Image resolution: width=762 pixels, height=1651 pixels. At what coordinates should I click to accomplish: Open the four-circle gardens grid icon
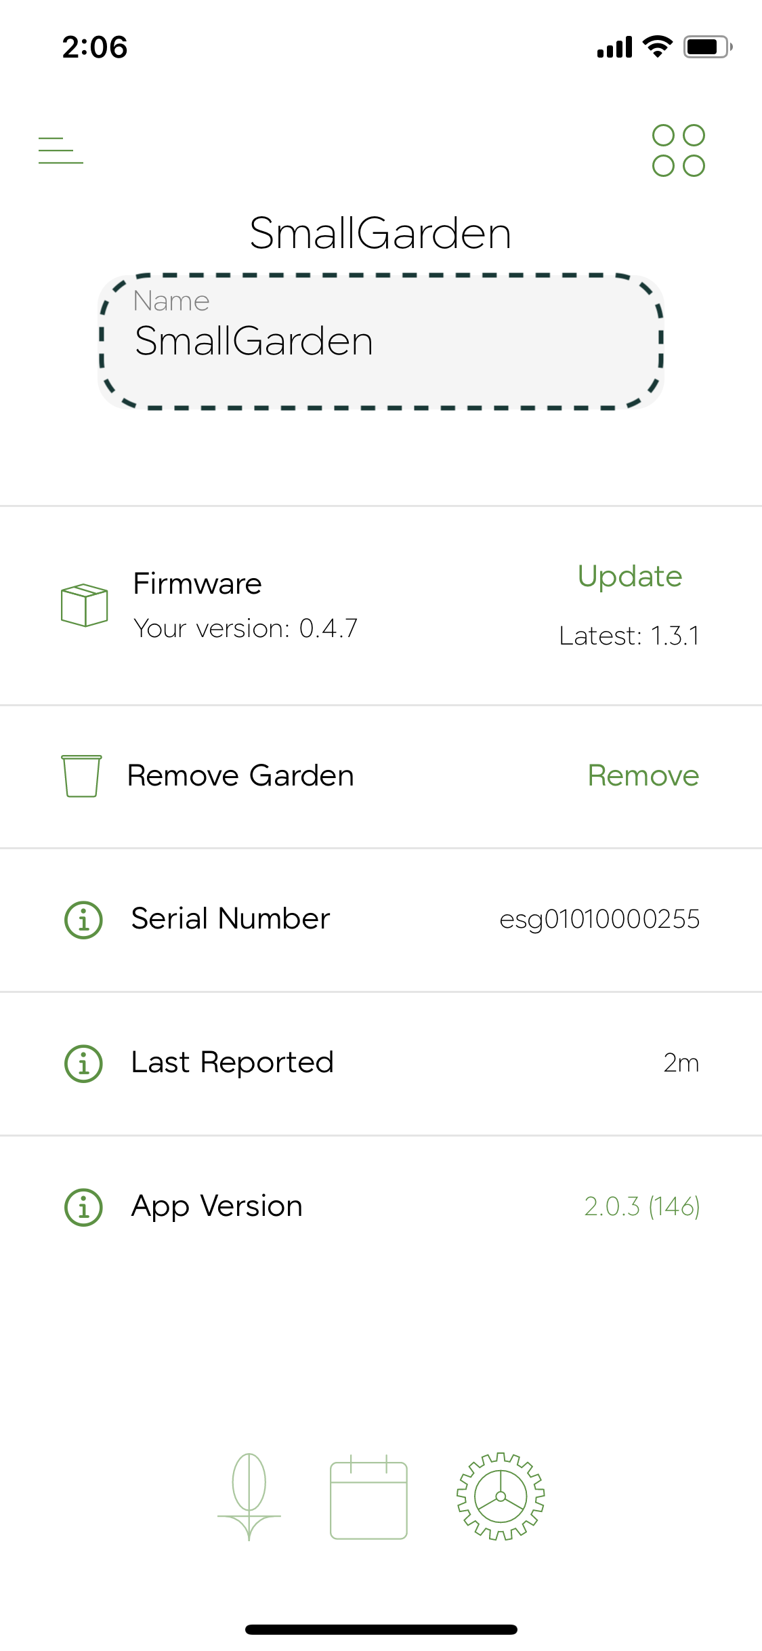pos(678,150)
